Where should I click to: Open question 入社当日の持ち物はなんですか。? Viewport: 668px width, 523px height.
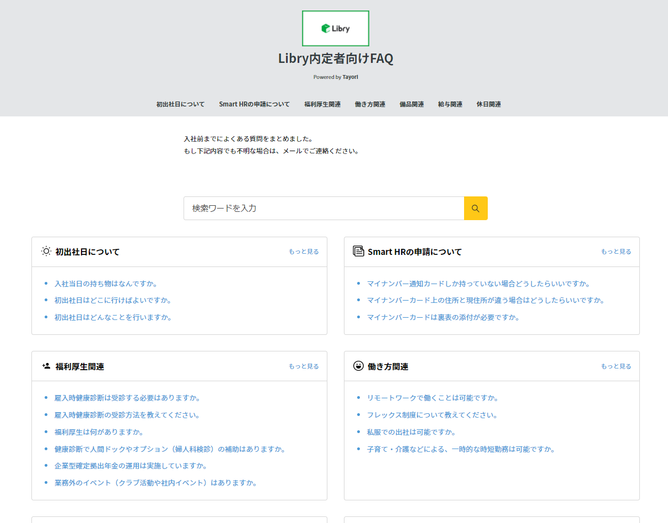[106, 284]
